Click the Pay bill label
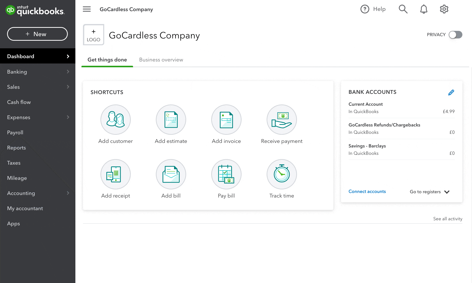The height and width of the screenshot is (283, 472). [x=226, y=196]
